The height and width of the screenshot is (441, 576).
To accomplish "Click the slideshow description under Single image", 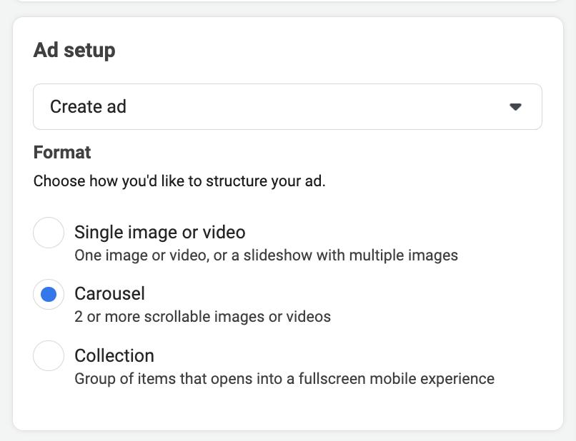I will click(266, 255).
